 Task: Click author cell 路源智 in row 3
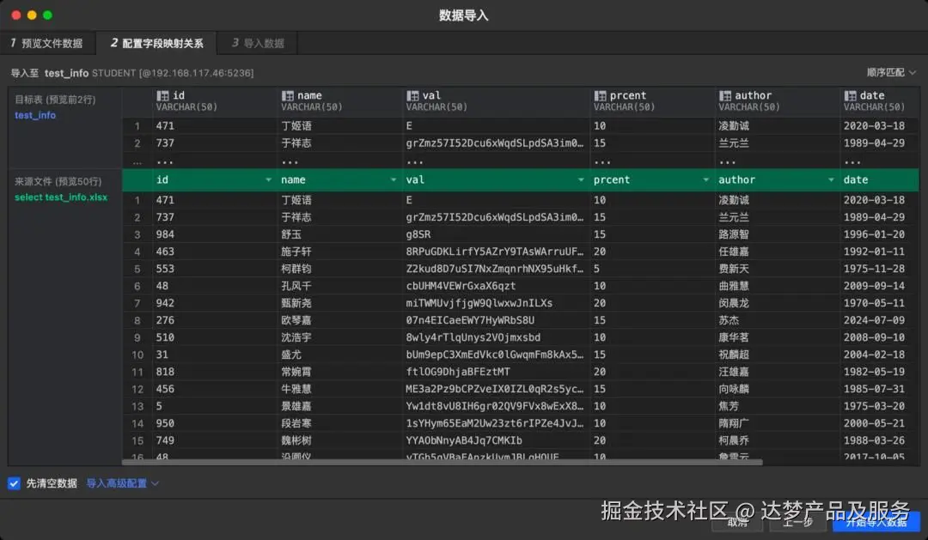734,234
